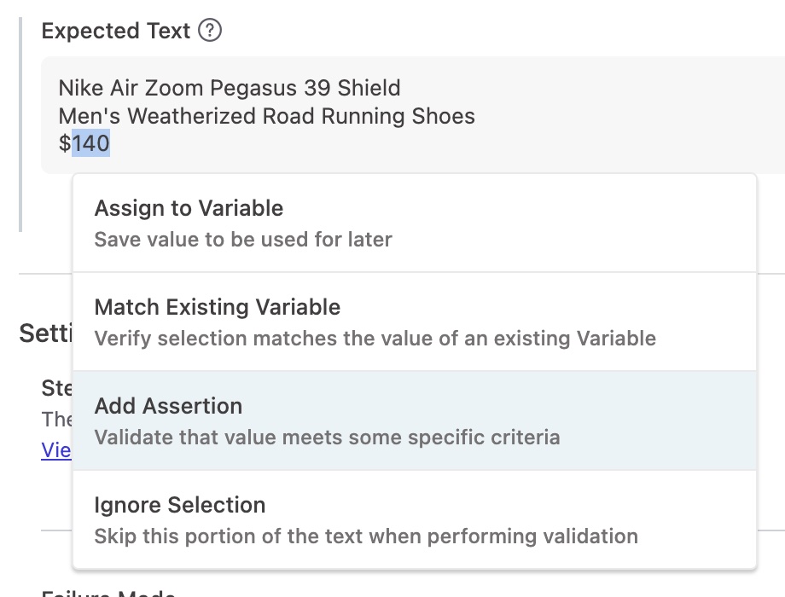The width and height of the screenshot is (785, 597).
Task: Choose Ignore Selection from the menu
Action: [180, 505]
